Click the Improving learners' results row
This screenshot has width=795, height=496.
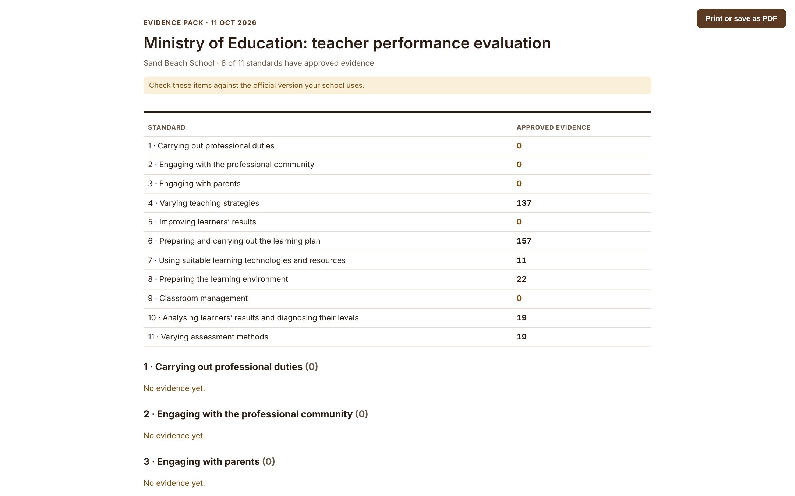click(397, 222)
